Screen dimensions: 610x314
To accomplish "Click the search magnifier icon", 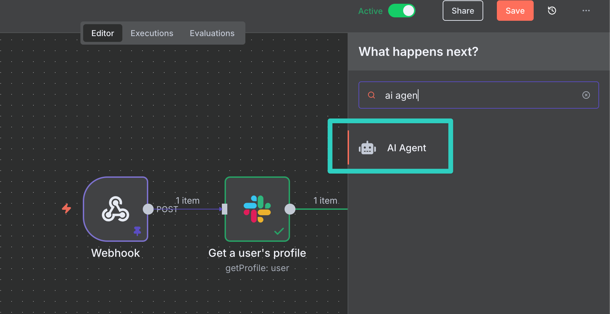I will click(371, 95).
